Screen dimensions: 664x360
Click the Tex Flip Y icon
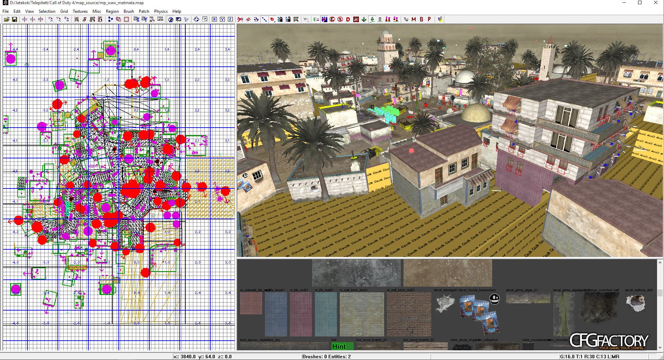coord(144,19)
